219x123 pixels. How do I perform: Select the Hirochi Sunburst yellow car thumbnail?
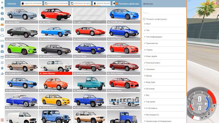click(x=55, y=101)
